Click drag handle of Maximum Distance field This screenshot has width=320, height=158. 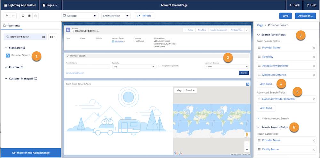pyautogui.click(x=259, y=75)
